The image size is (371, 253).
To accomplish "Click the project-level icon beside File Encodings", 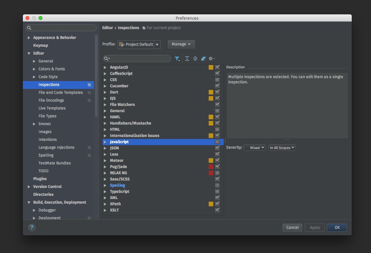I will click(89, 100).
